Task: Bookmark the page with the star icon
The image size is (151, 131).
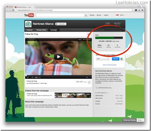Action: click(132, 10)
